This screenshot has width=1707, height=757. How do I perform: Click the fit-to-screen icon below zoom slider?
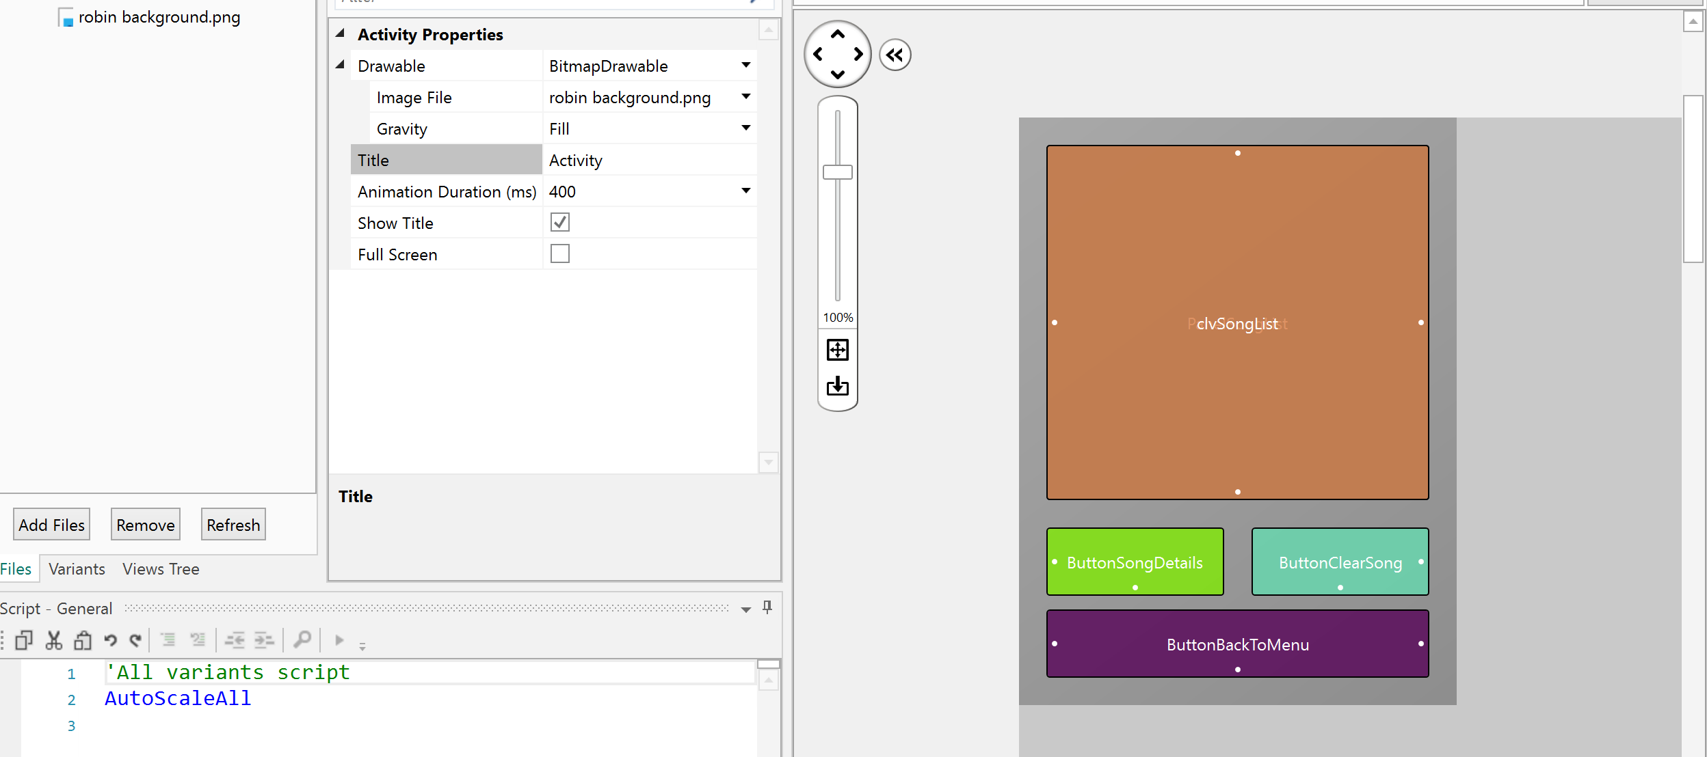click(x=837, y=350)
